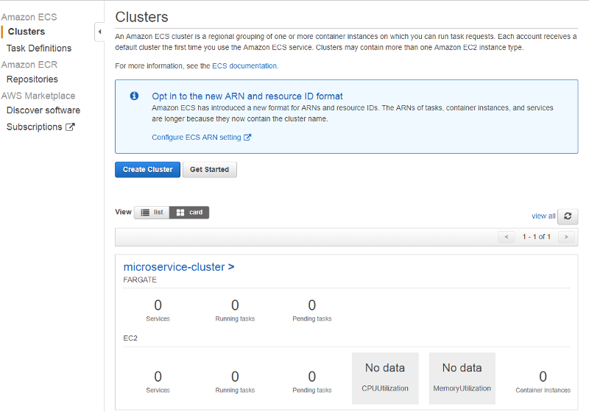Open Configure ECS ARN setting link
The image size is (589, 412).
point(197,138)
